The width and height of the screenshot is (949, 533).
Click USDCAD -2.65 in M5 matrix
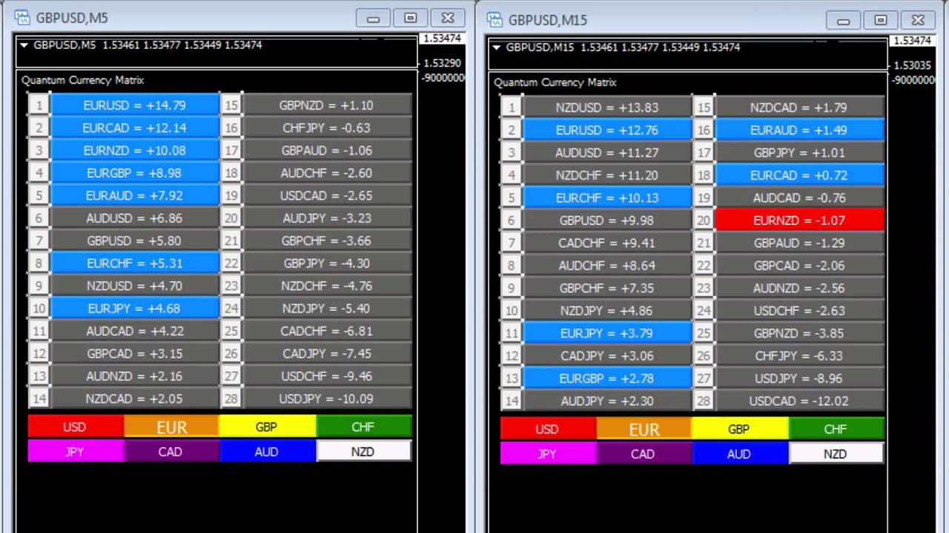point(327,196)
